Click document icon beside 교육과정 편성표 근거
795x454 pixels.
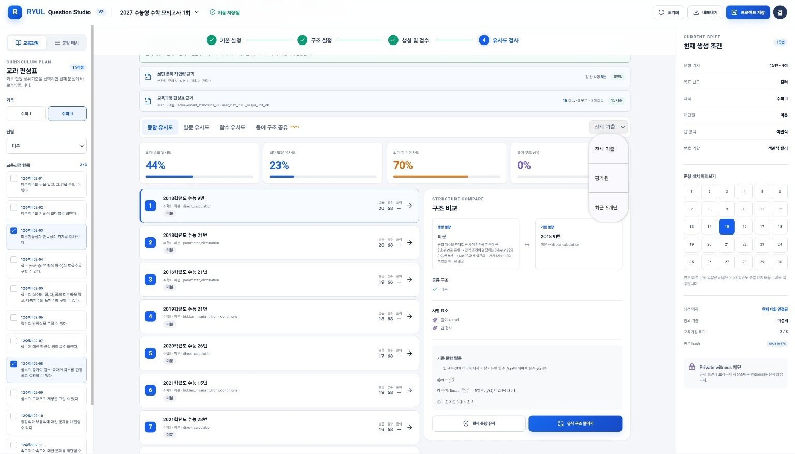pyautogui.click(x=148, y=101)
